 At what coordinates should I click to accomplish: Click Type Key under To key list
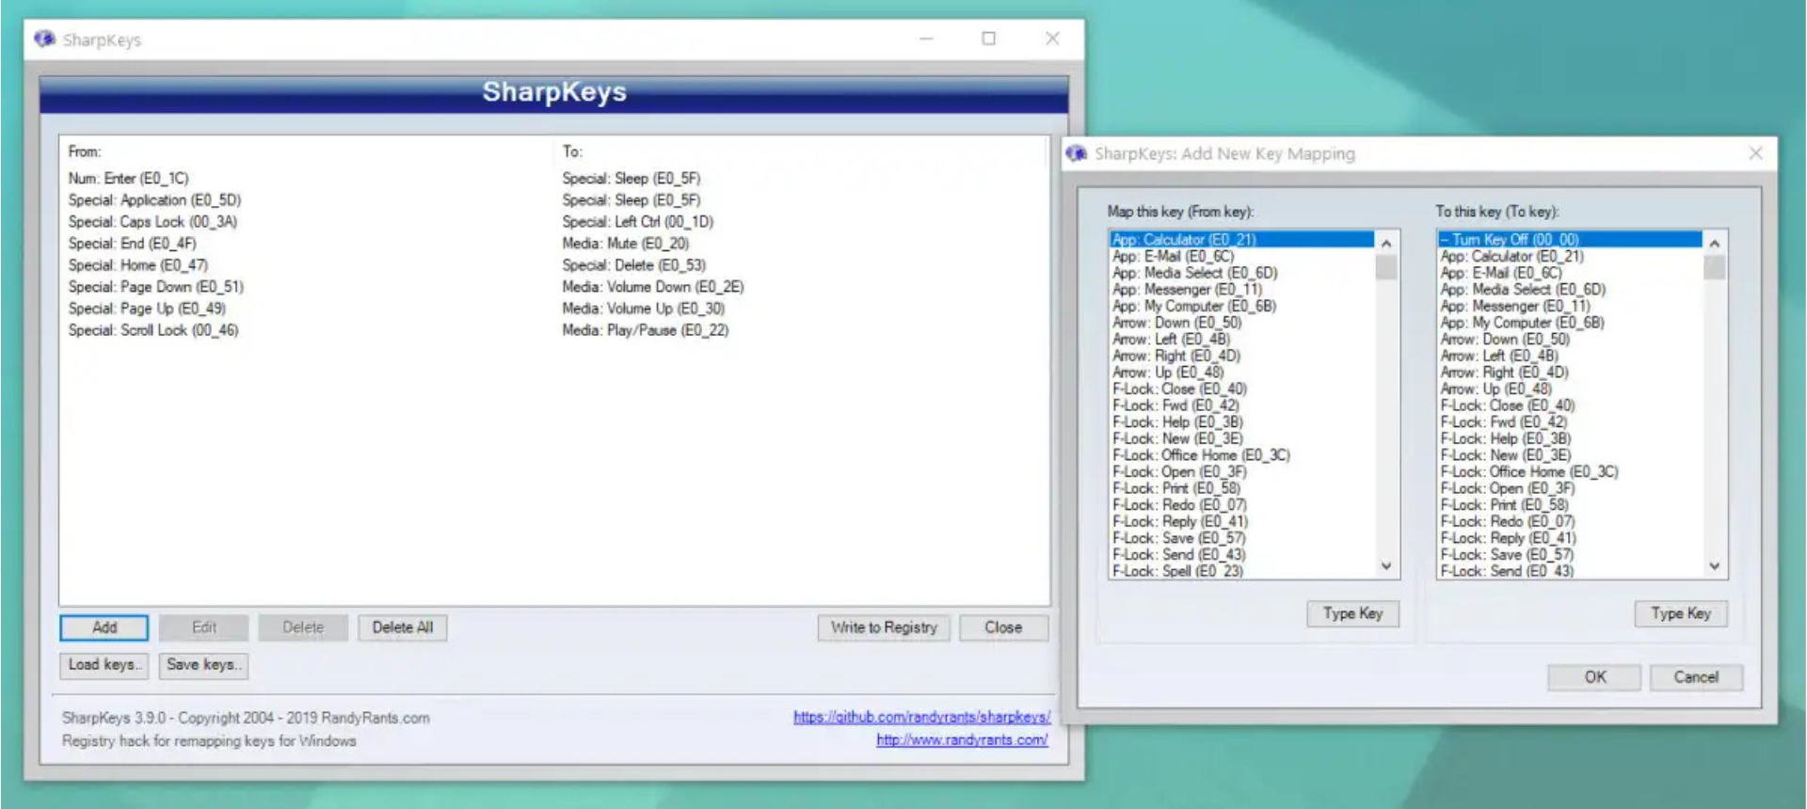tap(1681, 613)
